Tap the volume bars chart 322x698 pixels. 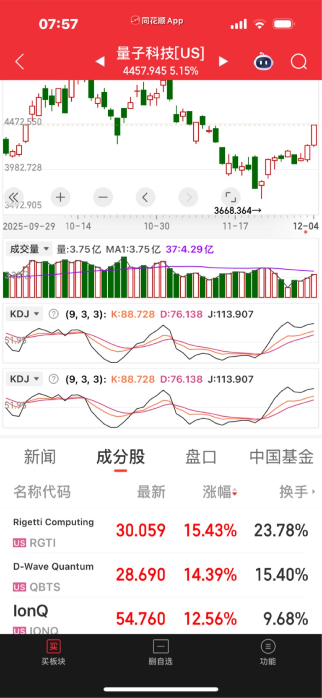pyautogui.click(x=161, y=278)
